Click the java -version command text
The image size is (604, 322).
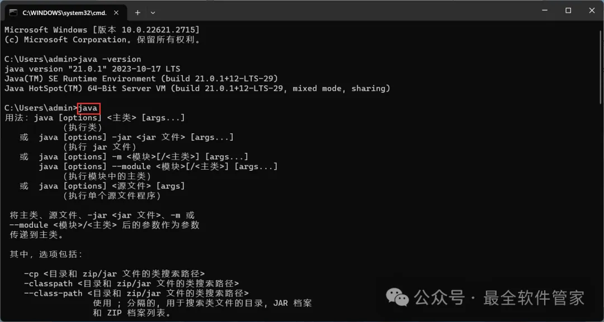pyautogui.click(x=110, y=59)
